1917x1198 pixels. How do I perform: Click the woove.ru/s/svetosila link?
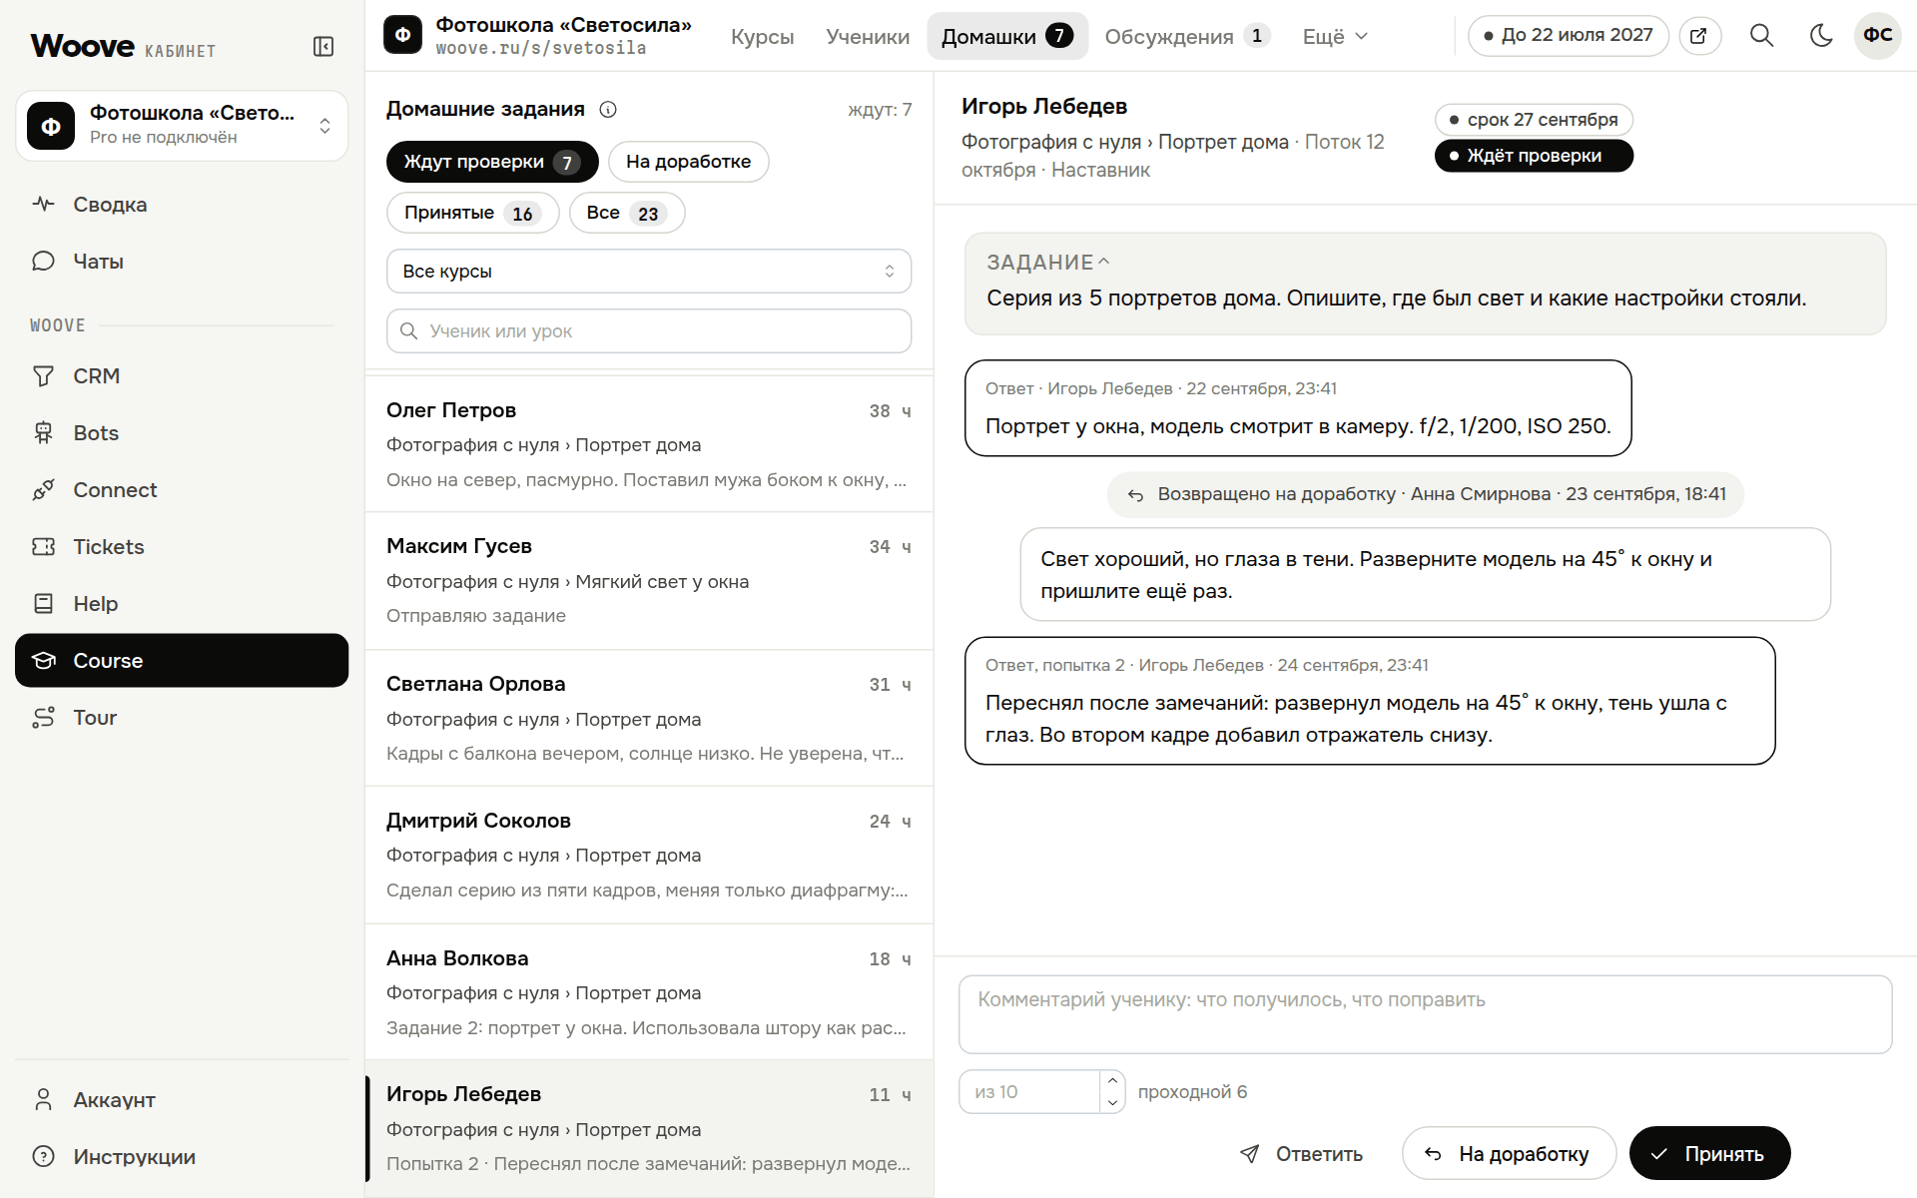(541, 48)
